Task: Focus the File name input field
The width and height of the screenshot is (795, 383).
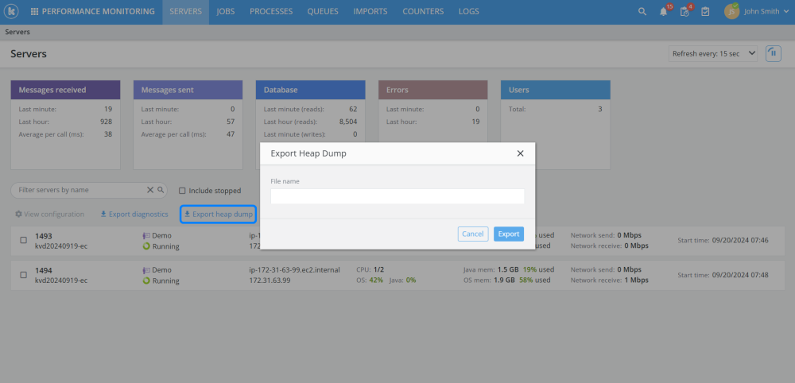Action: (397, 196)
